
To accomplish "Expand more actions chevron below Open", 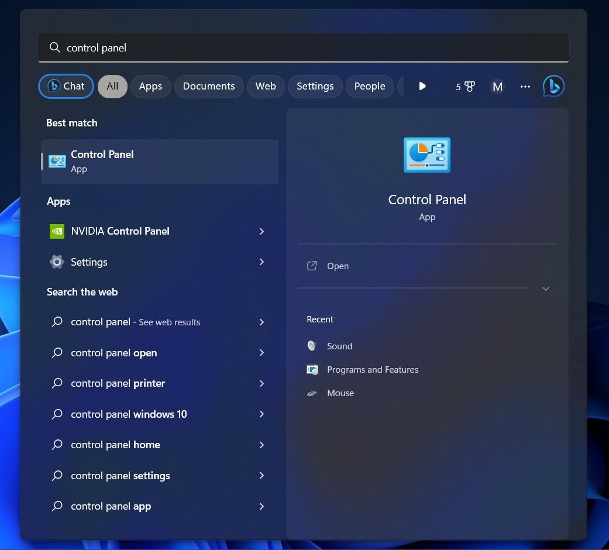I will (x=546, y=288).
